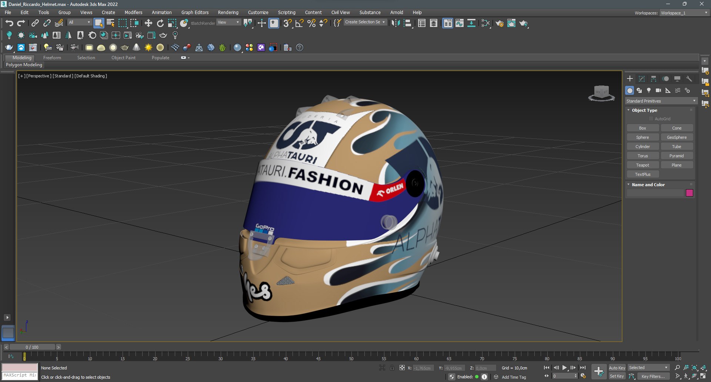Open the Modify command panel tab
This screenshot has width=711, height=382.
click(x=642, y=78)
